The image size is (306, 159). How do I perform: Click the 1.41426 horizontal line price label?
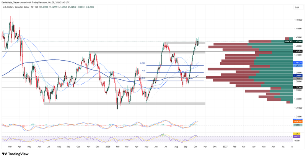click(298, 51)
